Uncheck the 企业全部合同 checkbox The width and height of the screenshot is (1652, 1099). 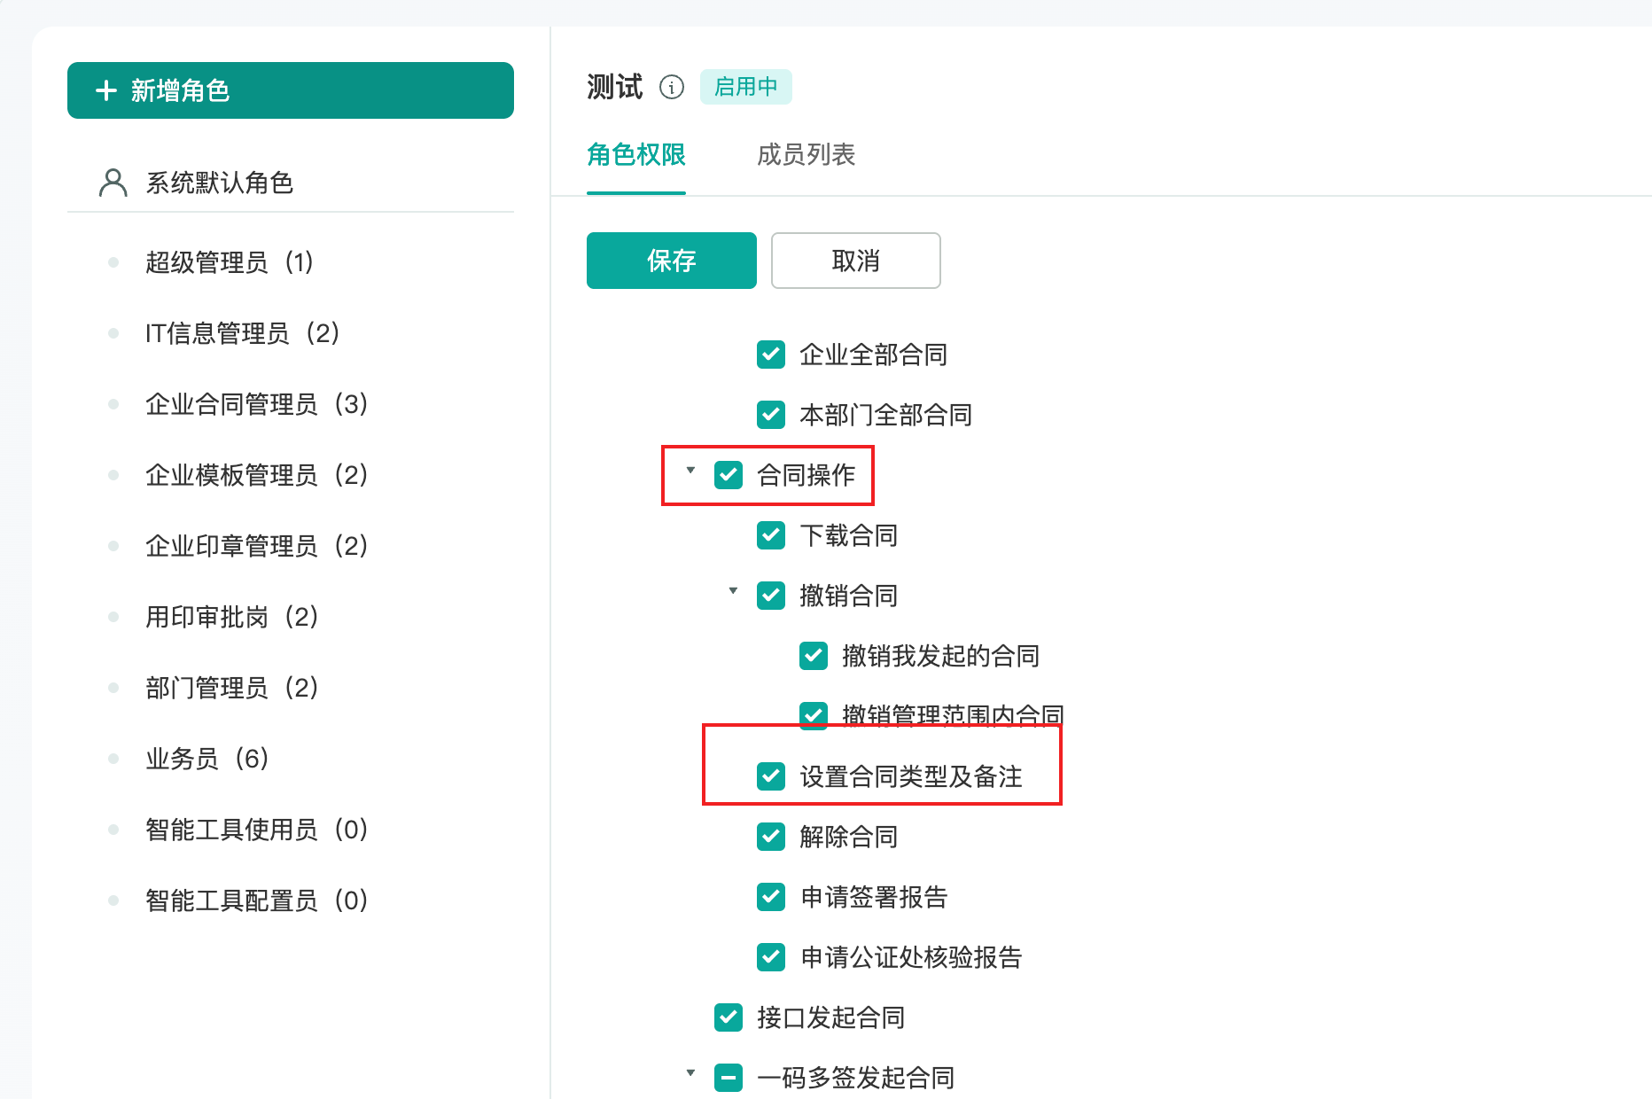[x=771, y=355]
